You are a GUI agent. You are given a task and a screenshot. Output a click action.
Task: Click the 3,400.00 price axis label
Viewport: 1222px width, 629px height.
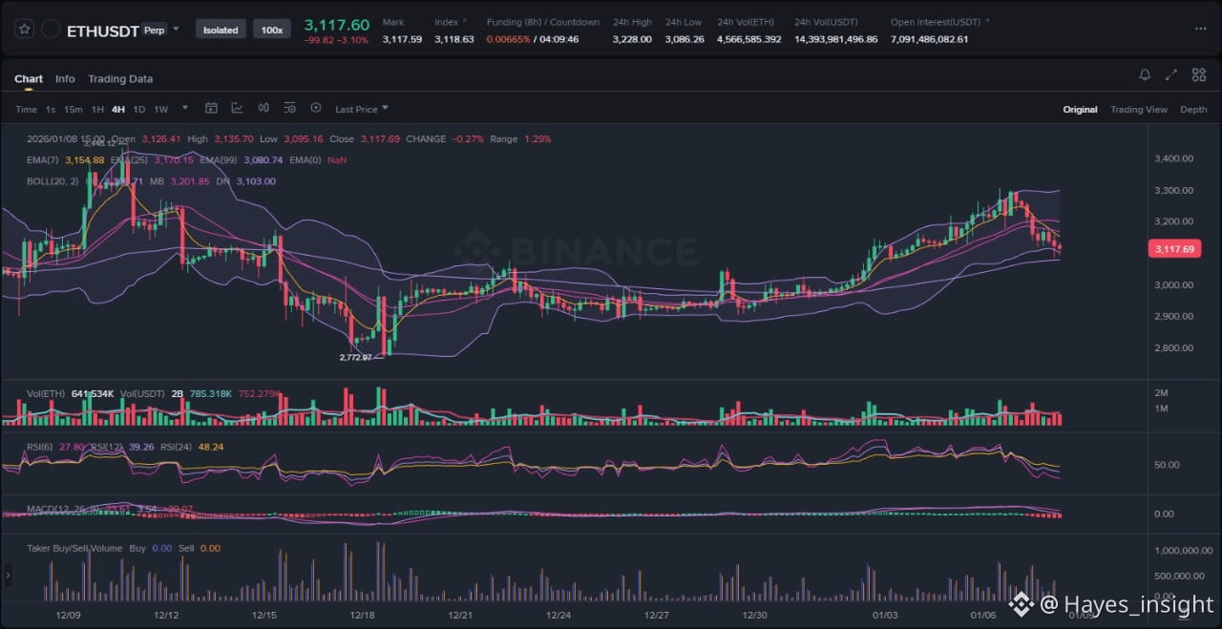coord(1173,158)
